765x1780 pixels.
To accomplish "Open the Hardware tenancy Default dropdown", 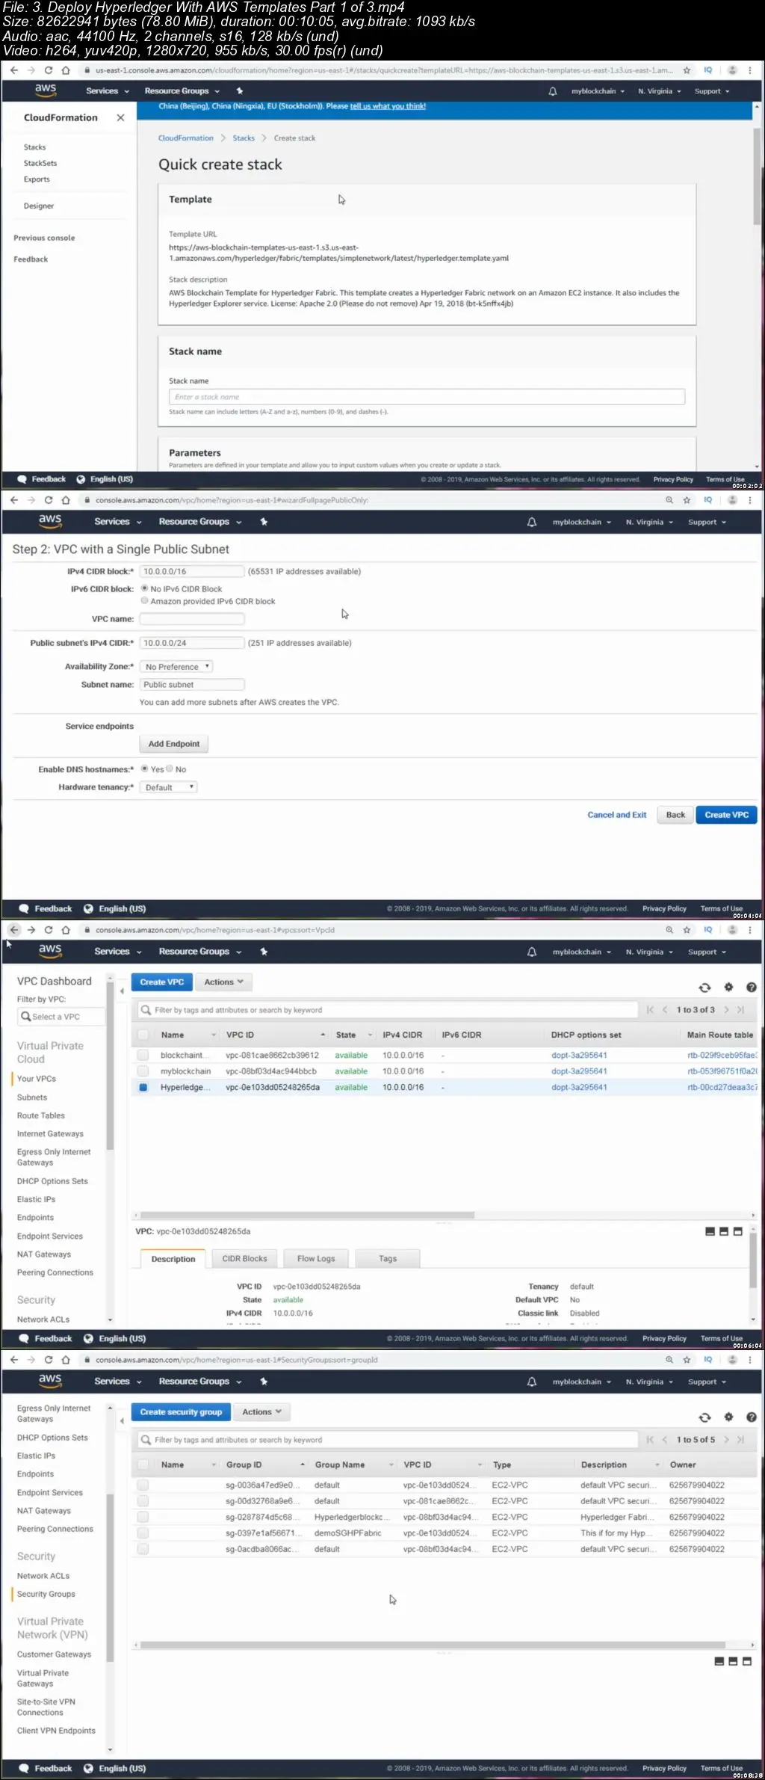I will (x=168, y=787).
